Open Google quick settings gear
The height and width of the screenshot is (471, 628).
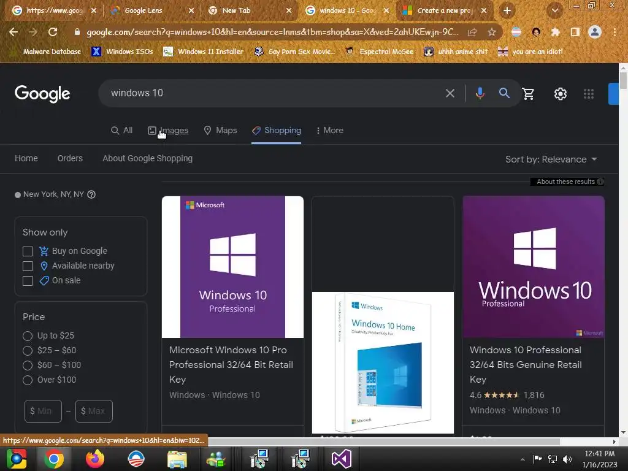[x=561, y=94]
